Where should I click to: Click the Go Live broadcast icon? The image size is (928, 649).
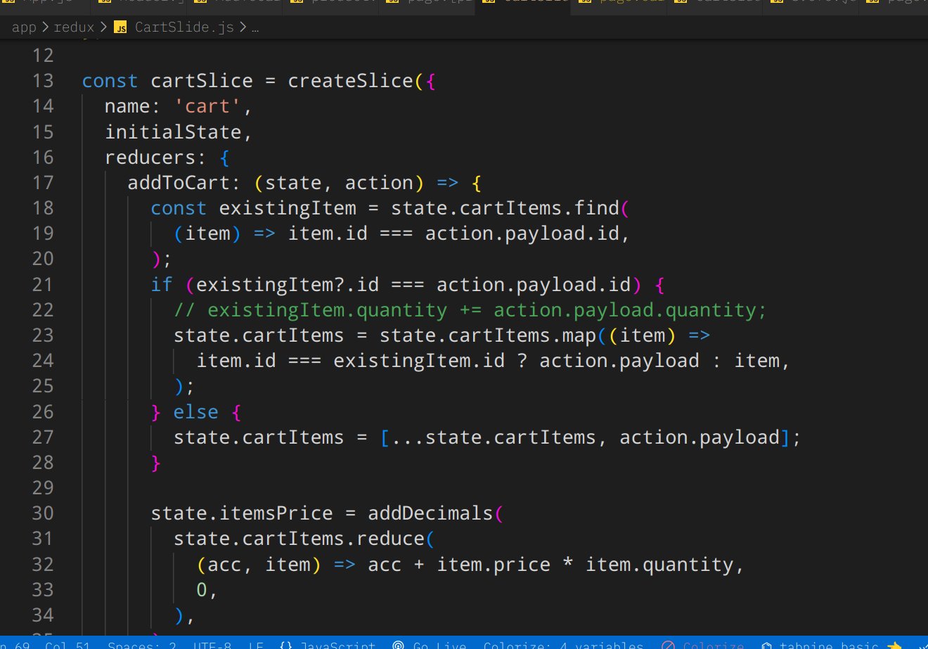click(x=398, y=645)
